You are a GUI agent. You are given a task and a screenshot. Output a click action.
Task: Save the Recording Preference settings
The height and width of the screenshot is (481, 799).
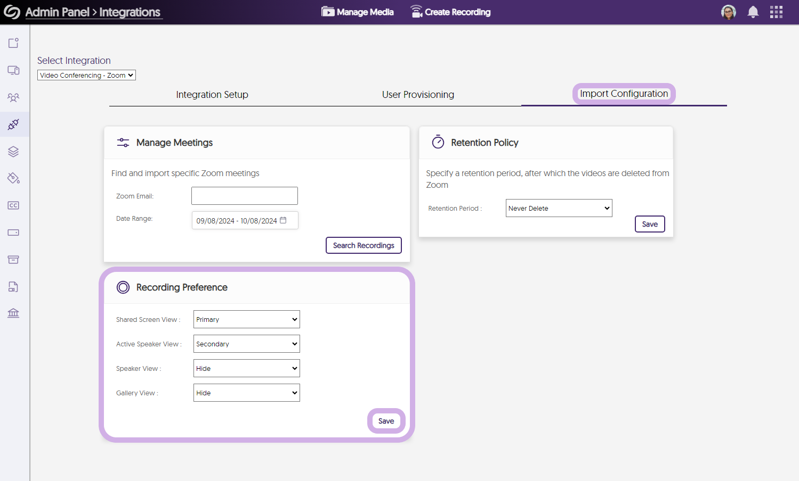click(386, 421)
